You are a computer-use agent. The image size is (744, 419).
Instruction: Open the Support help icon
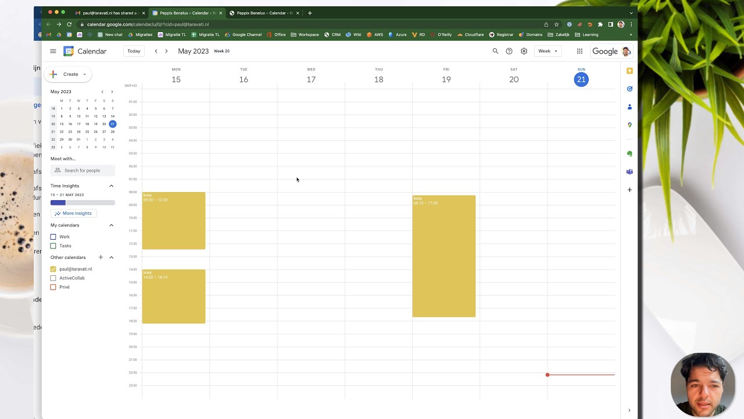tap(509, 51)
